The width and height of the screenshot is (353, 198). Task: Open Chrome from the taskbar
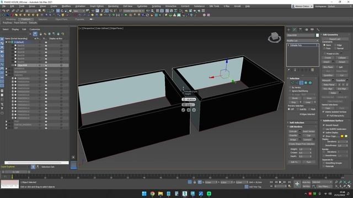pyautogui.click(x=152, y=194)
